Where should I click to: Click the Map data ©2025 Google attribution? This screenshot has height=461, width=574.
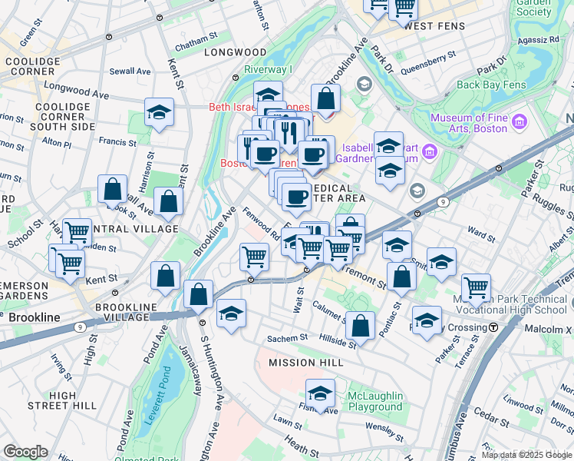coord(526,455)
